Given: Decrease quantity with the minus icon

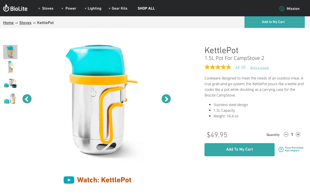Looking at the screenshot, I should point(286,134).
